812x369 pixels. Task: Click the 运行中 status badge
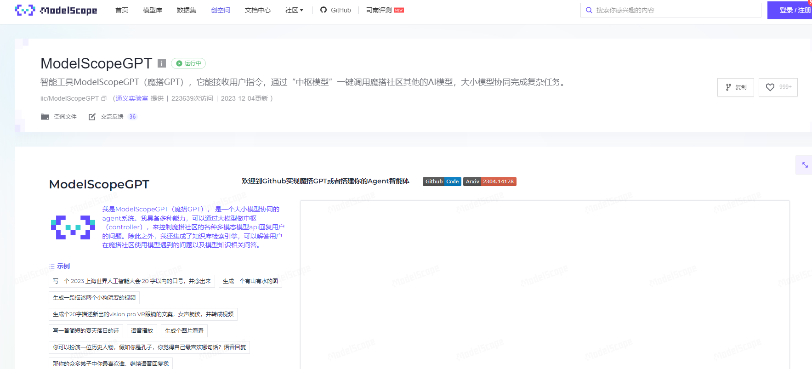pos(188,63)
